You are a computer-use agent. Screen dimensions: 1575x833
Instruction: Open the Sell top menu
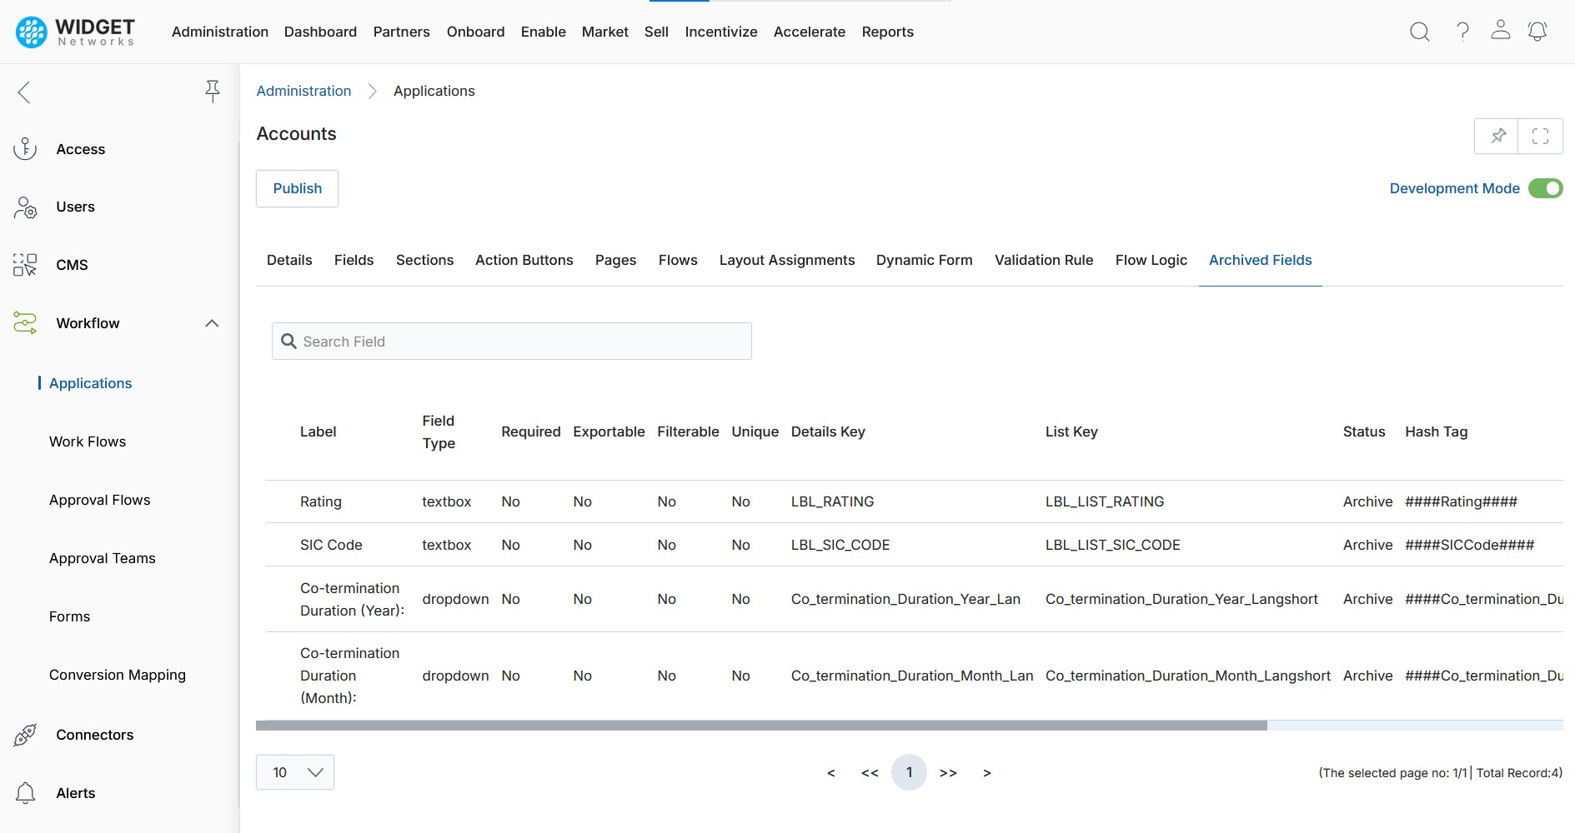click(x=656, y=32)
